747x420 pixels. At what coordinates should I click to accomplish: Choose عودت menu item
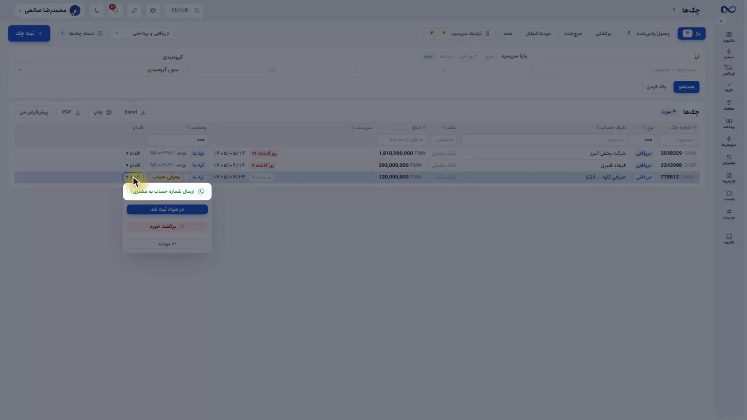(x=167, y=244)
